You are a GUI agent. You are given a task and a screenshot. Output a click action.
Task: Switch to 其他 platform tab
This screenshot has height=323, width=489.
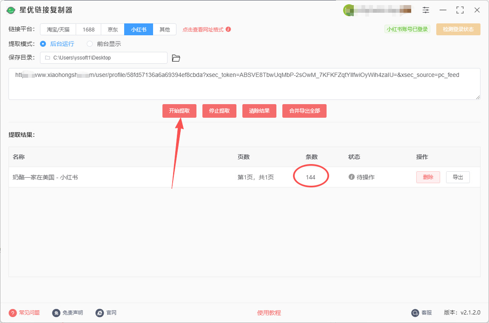point(165,30)
